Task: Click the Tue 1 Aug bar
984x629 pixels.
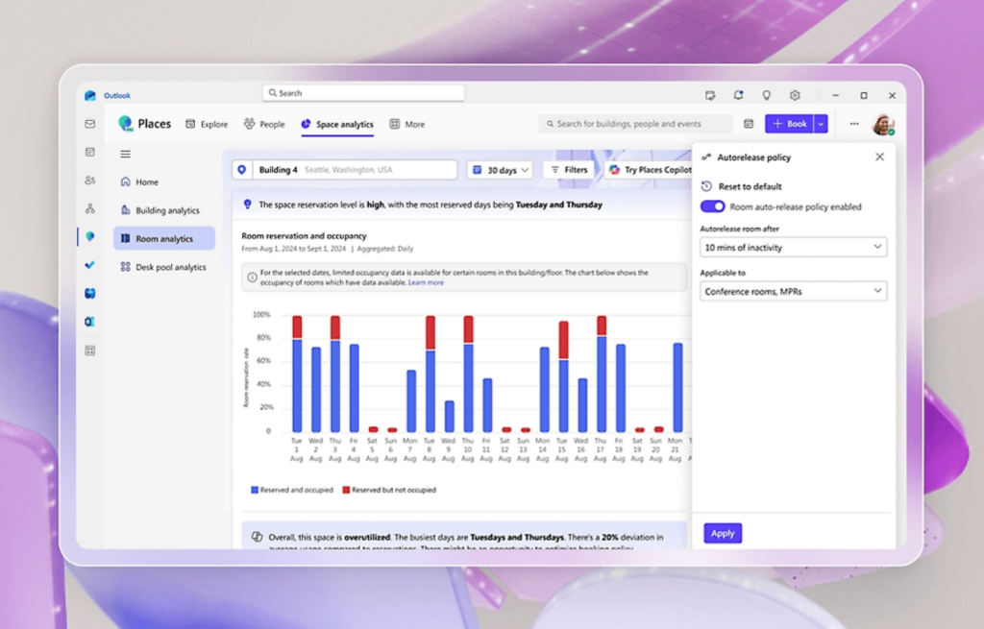Action: point(297,374)
